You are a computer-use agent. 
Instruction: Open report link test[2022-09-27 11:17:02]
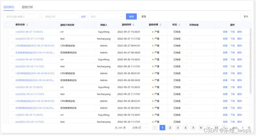30,39
